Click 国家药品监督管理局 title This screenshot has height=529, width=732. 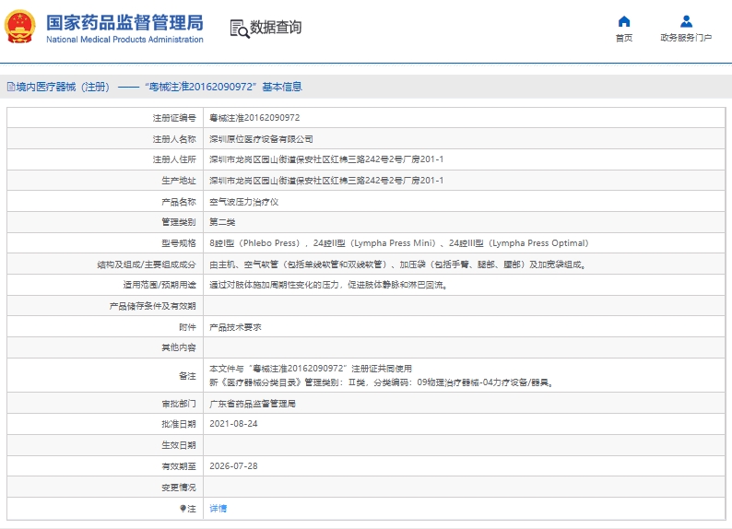click(124, 22)
